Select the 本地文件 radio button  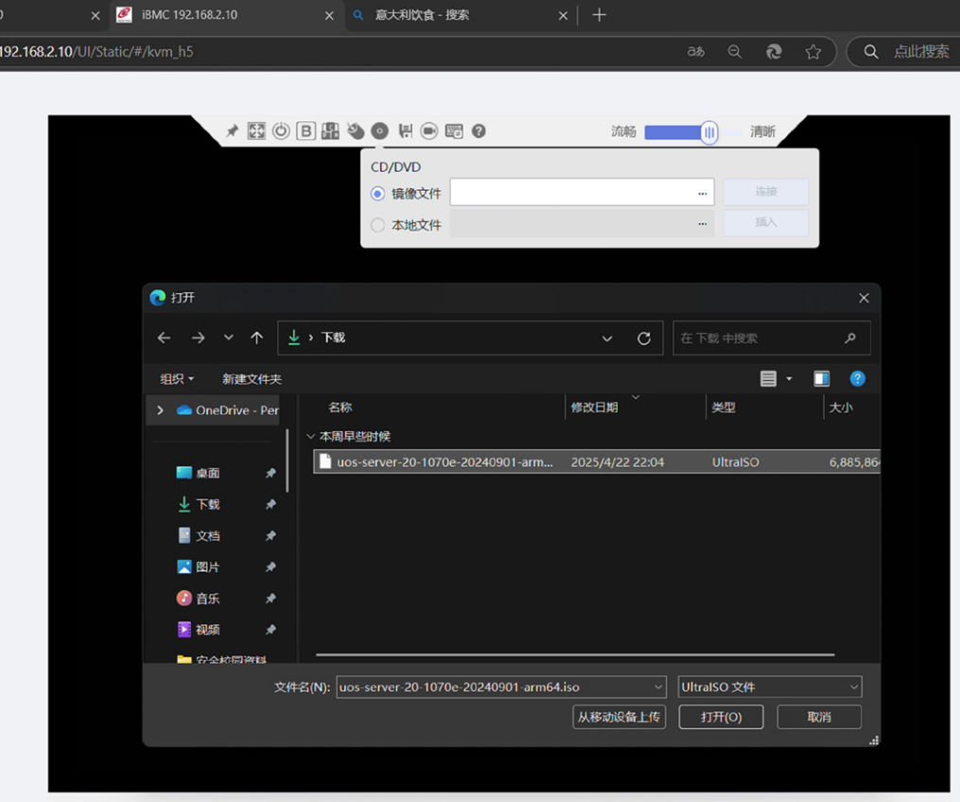coord(378,225)
